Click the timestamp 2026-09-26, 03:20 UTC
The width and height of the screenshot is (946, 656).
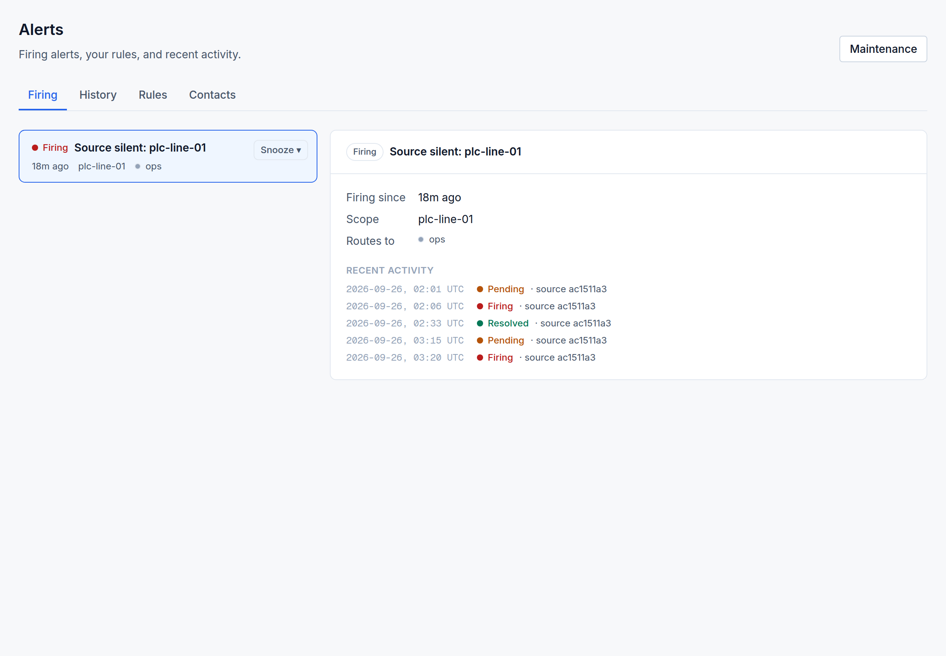(405, 358)
